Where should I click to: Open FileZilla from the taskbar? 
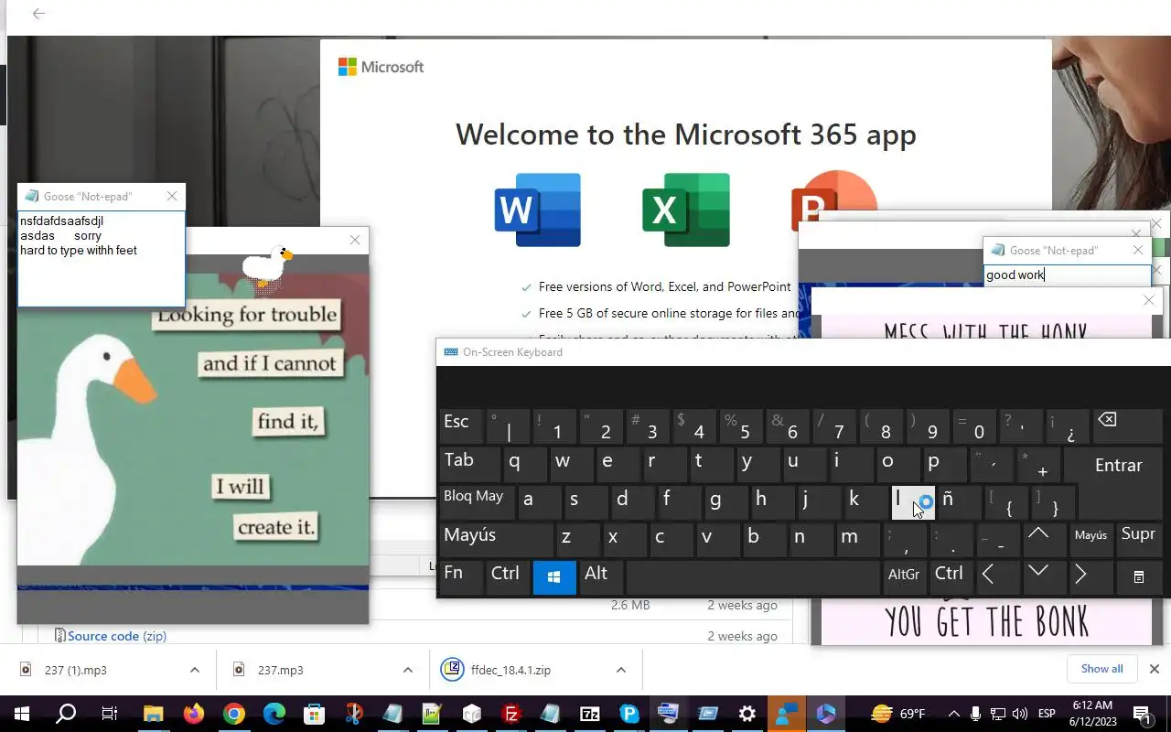click(511, 714)
